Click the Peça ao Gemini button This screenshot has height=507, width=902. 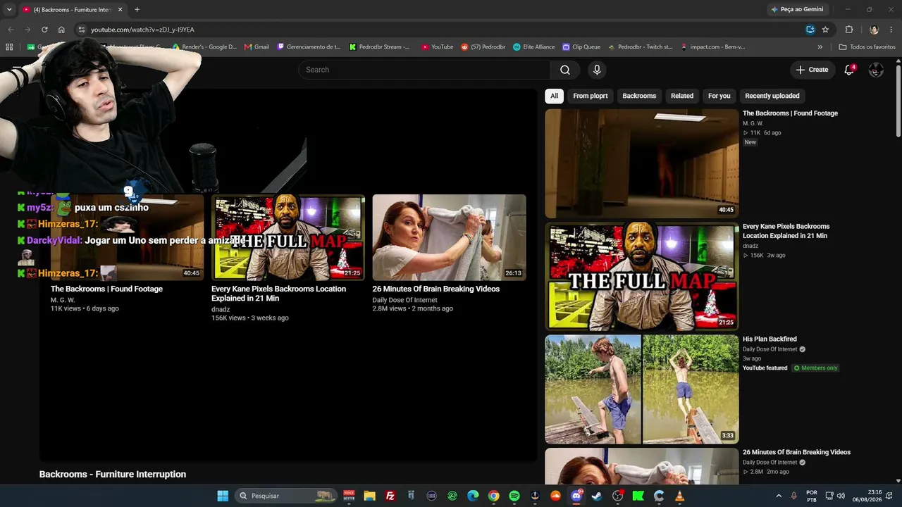pyautogui.click(x=797, y=9)
